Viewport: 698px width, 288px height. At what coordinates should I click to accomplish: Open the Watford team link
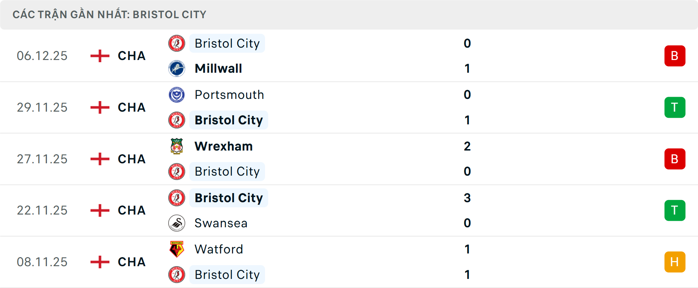pos(219,249)
